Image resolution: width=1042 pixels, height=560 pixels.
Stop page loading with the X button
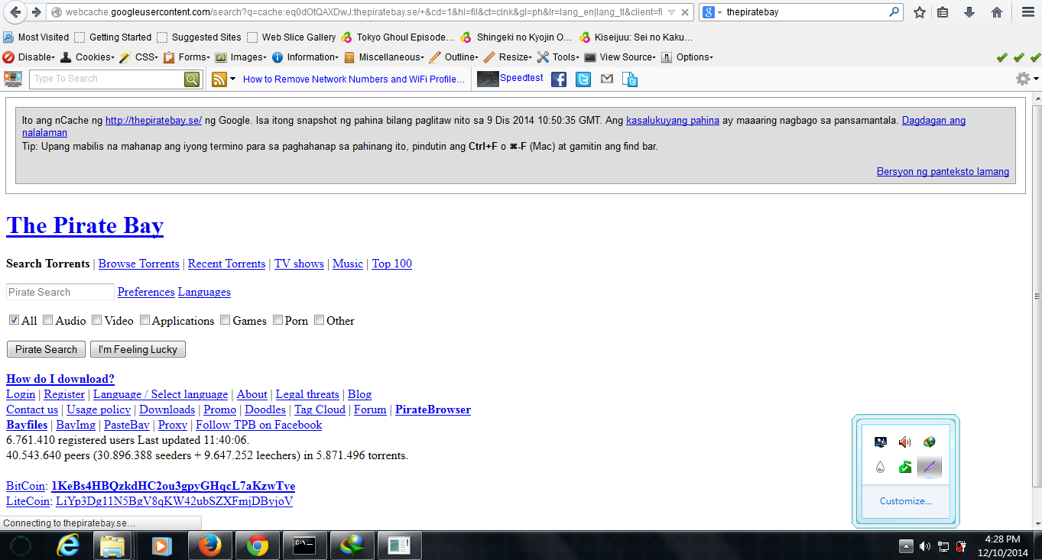[x=684, y=12]
